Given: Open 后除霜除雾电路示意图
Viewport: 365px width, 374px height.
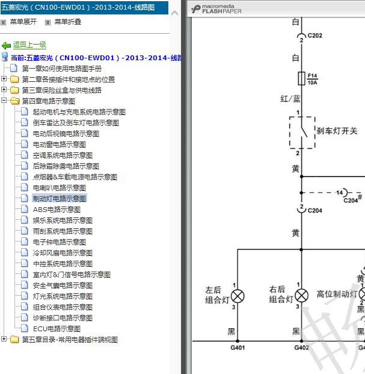Looking at the screenshot, I should click(x=66, y=166).
